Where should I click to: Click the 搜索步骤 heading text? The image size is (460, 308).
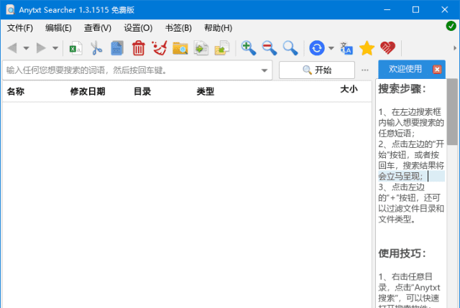(x=402, y=89)
